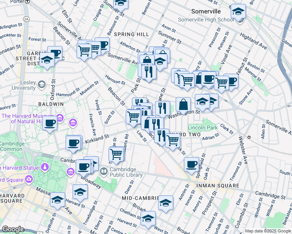Open the coffee cup marker near Oxford St top
Screen dimensions: 292x234
click(x=55, y=53)
